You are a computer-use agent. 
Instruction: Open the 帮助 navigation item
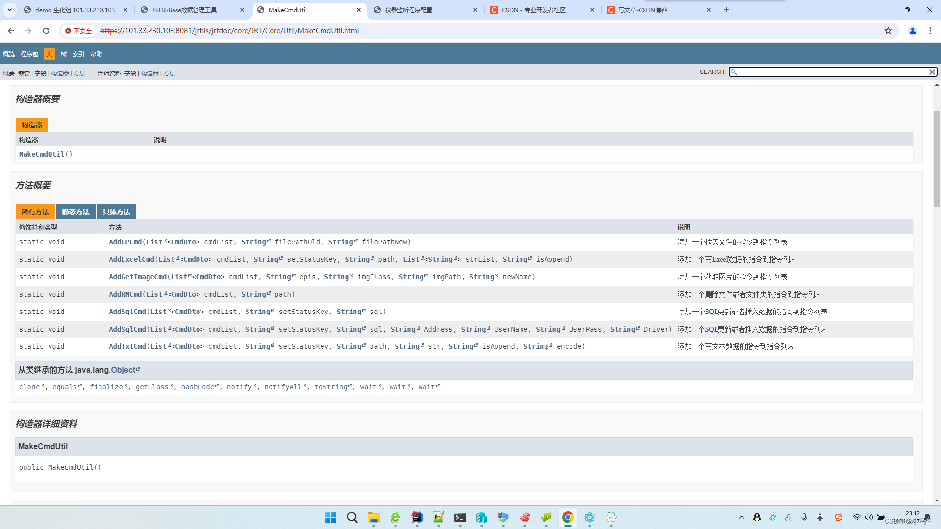pyautogui.click(x=96, y=54)
